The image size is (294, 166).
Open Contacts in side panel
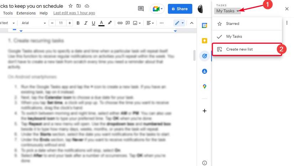point(205,71)
